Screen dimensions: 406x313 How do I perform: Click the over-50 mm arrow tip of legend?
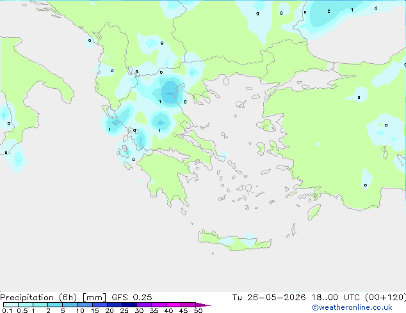[x=203, y=305]
